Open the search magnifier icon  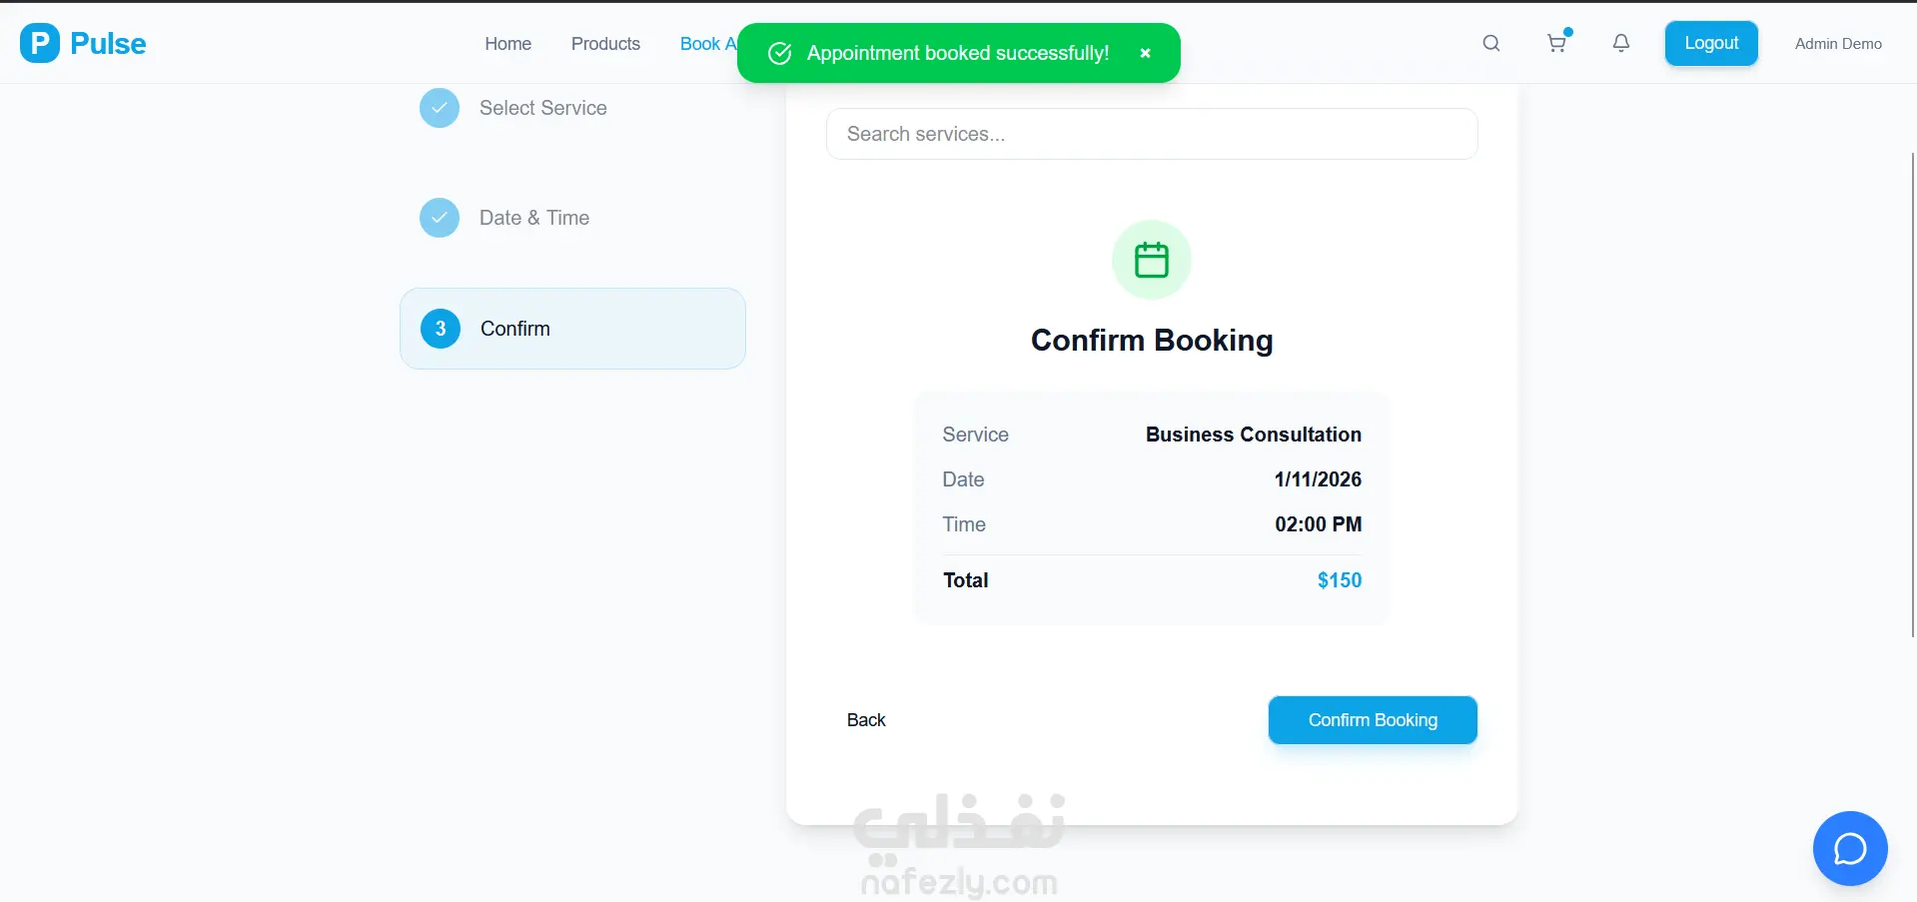(x=1491, y=43)
